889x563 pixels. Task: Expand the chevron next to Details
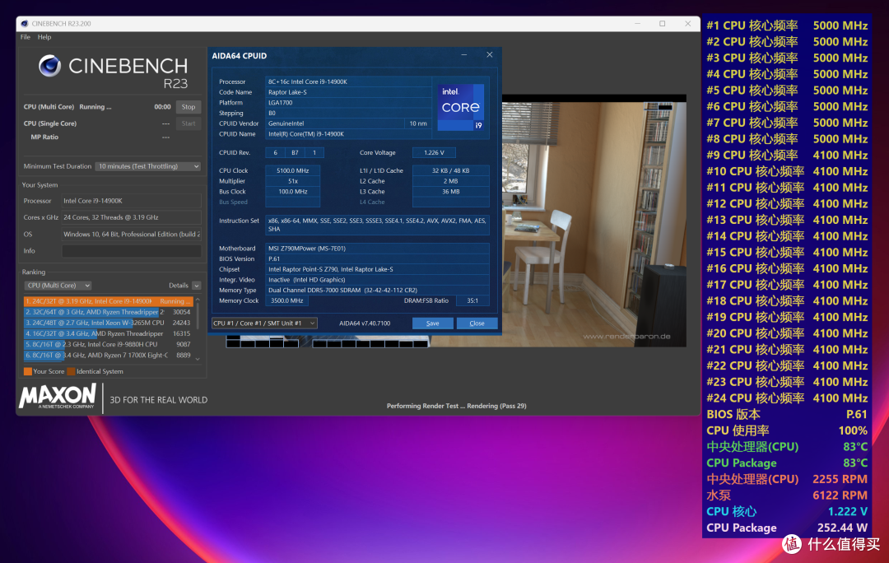197,285
